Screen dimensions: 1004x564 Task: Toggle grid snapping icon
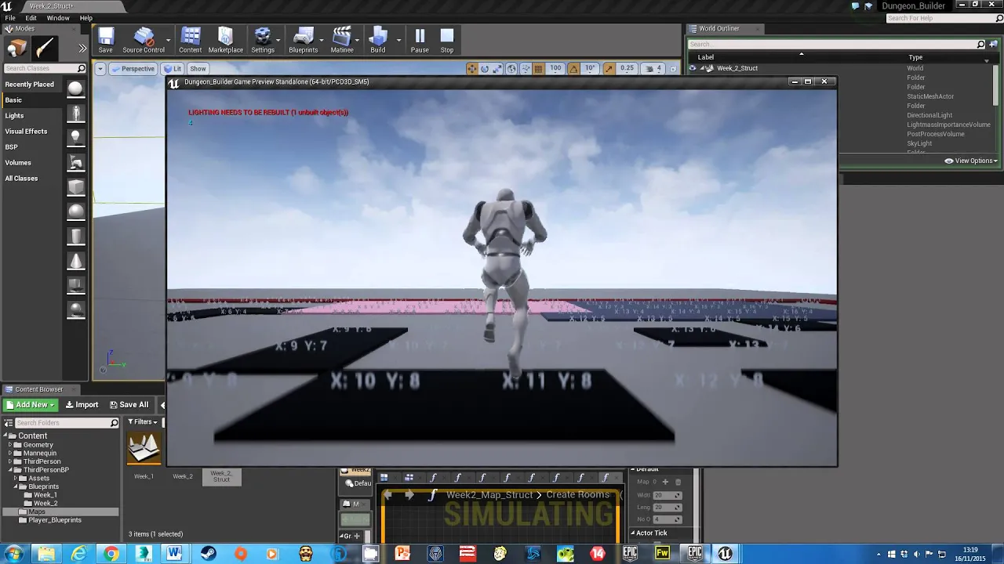(x=538, y=69)
